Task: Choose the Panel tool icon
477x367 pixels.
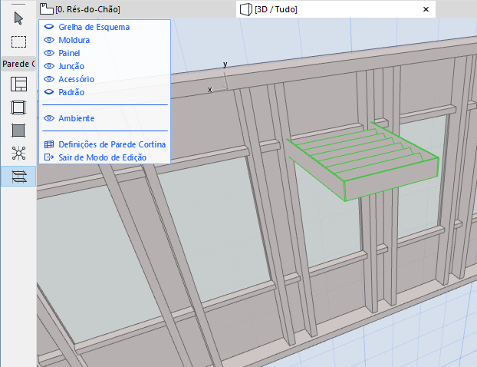Action: [x=18, y=131]
